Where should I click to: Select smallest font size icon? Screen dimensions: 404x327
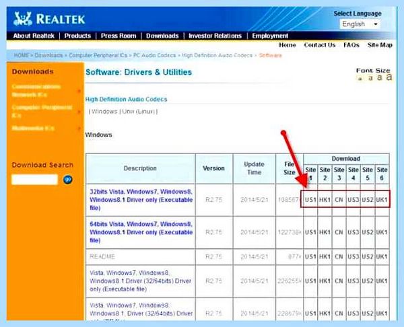pyautogui.click(x=360, y=79)
